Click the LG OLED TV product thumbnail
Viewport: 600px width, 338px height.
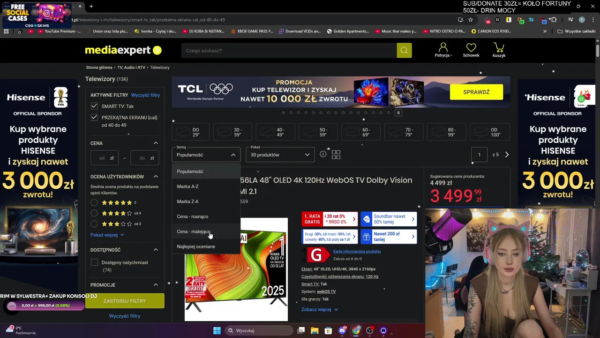(x=236, y=269)
